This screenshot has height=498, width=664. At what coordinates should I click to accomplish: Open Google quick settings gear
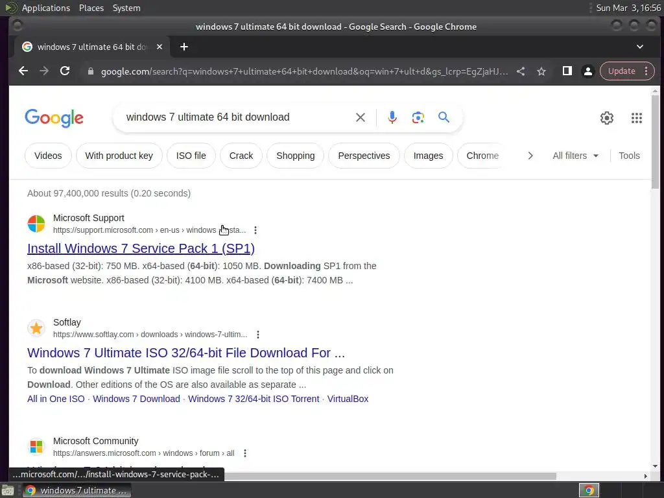[x=607, y=118]
